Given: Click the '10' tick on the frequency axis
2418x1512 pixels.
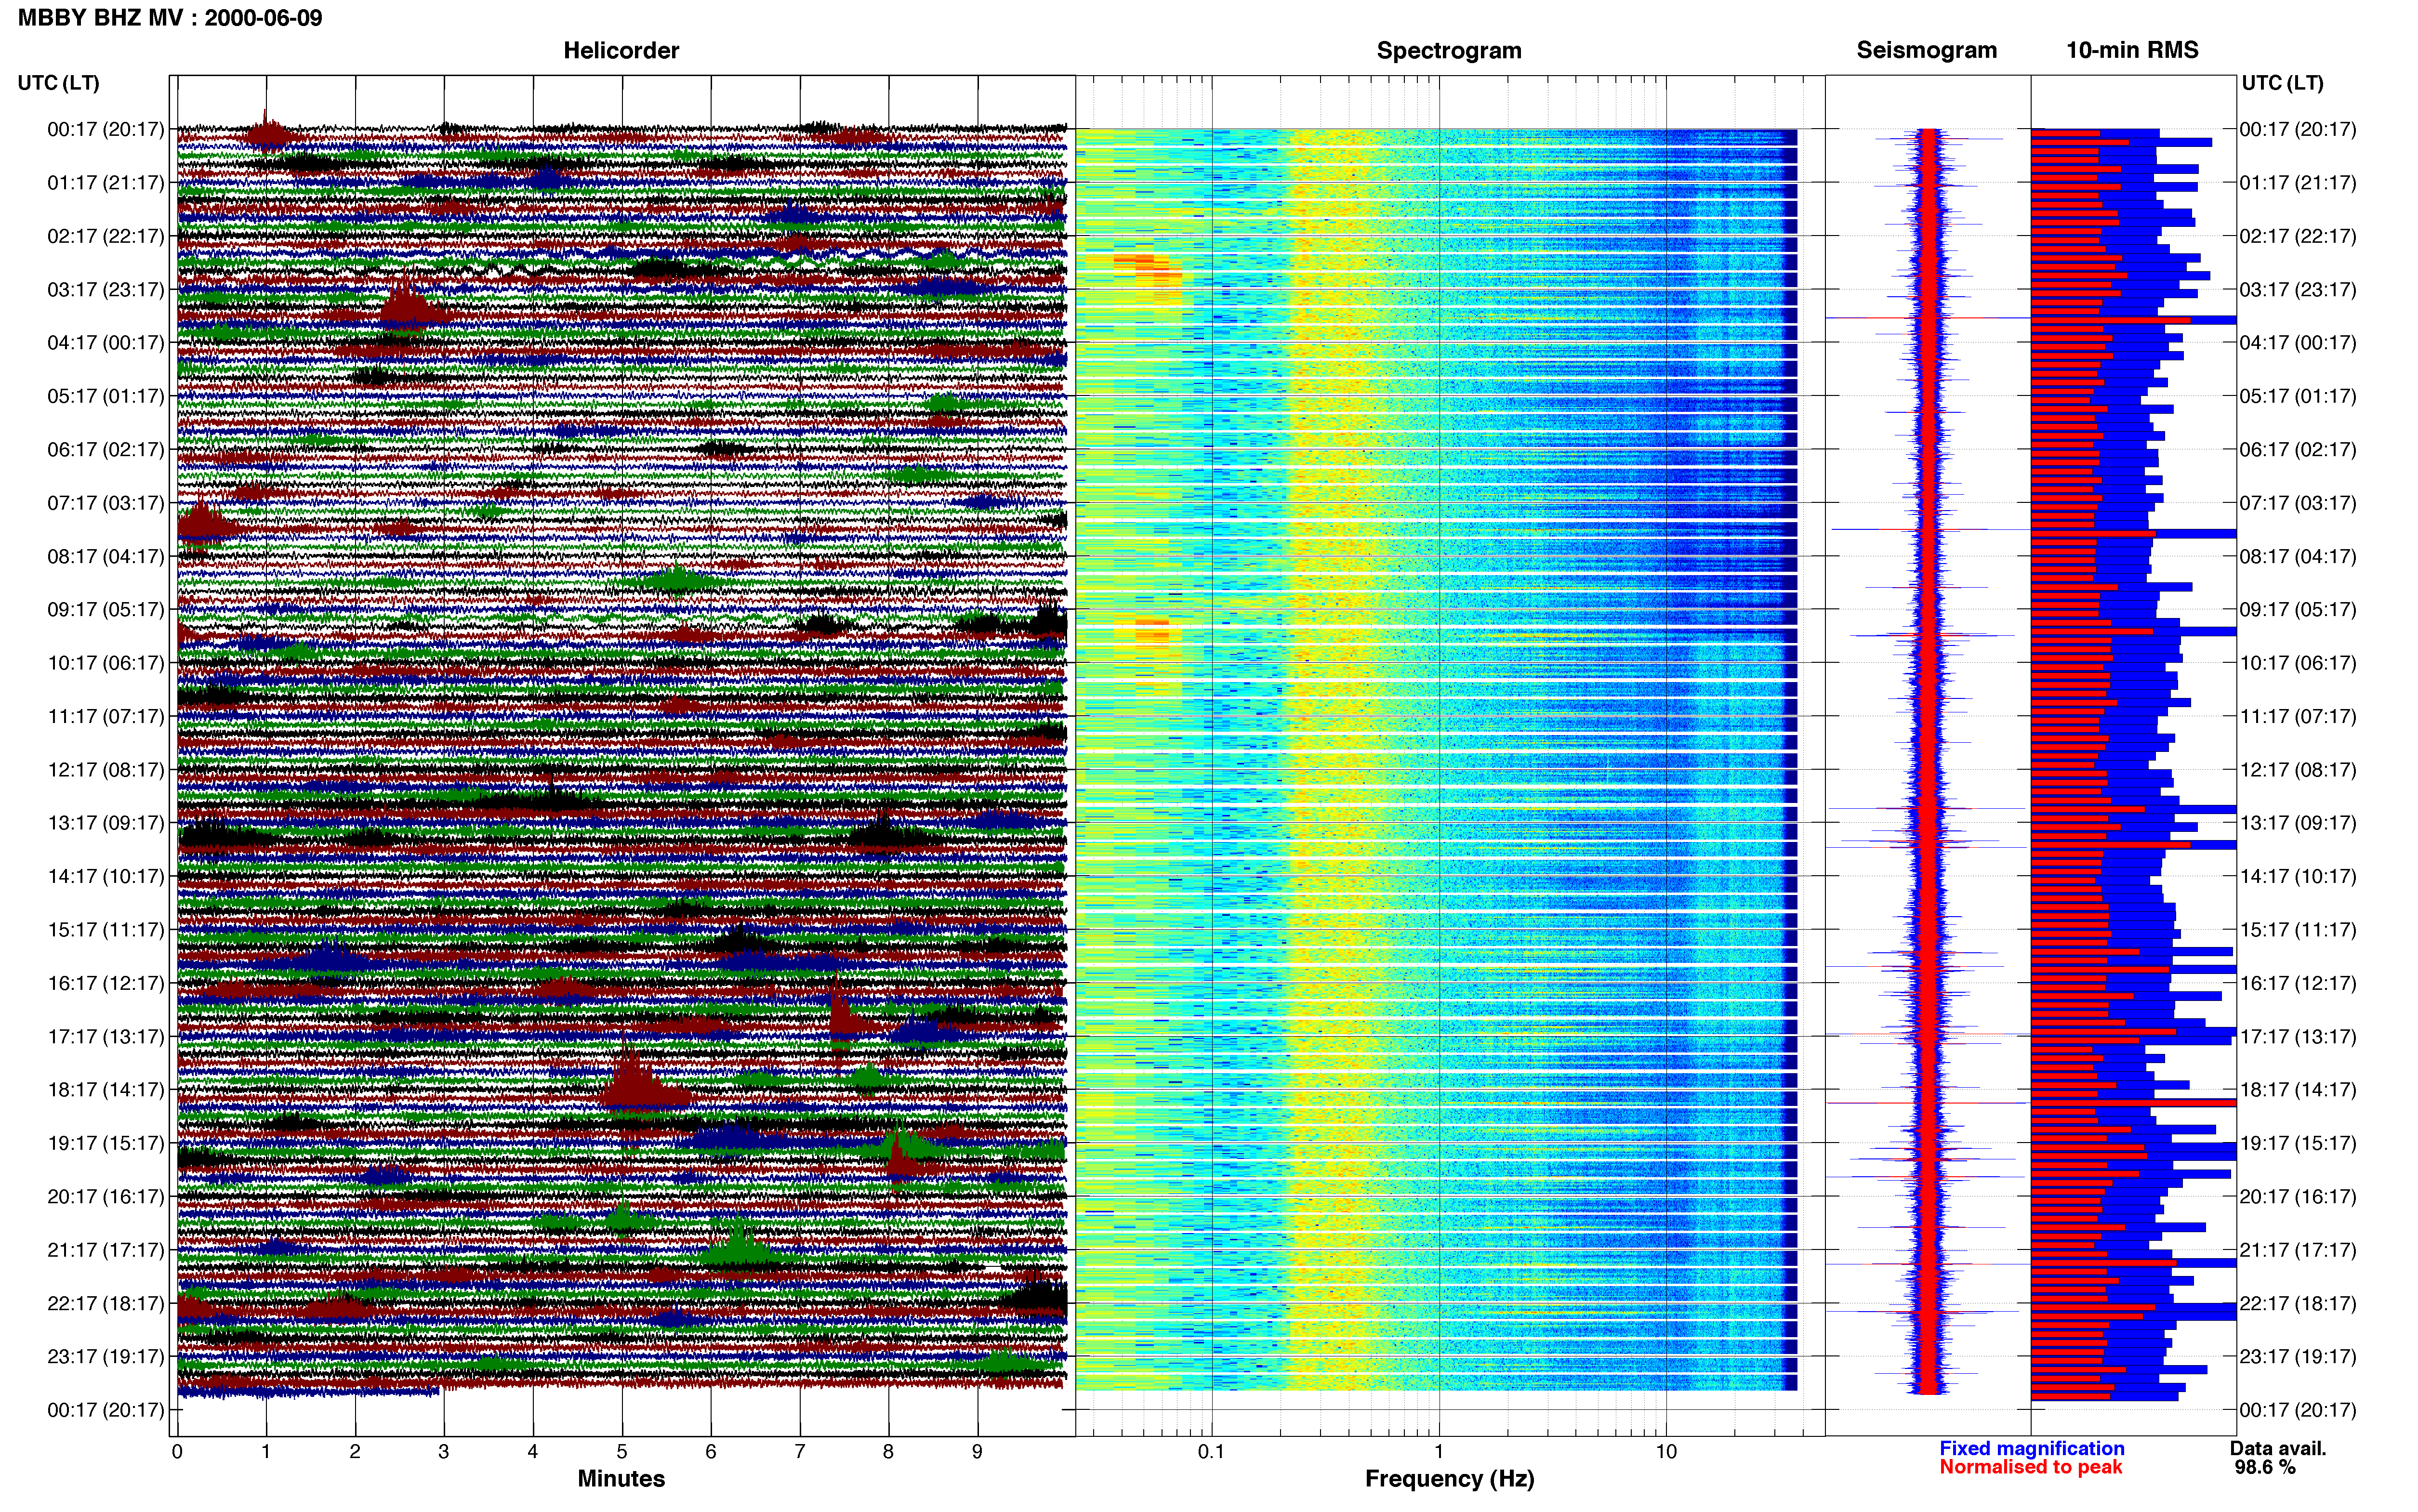Looking at the screenshot, I should (1666, 1452).
